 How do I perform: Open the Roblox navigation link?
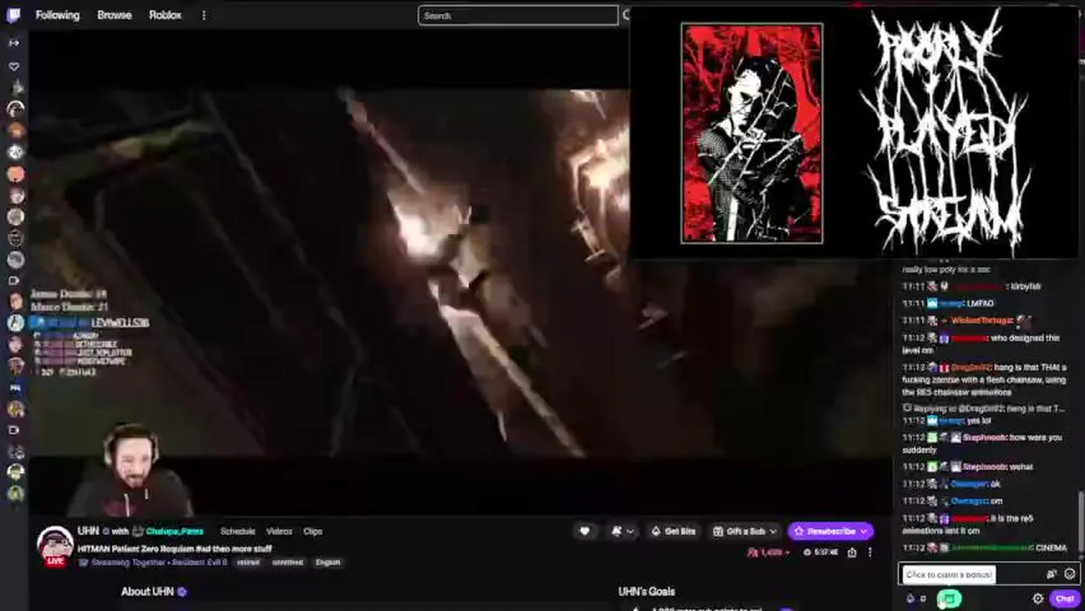165,15
